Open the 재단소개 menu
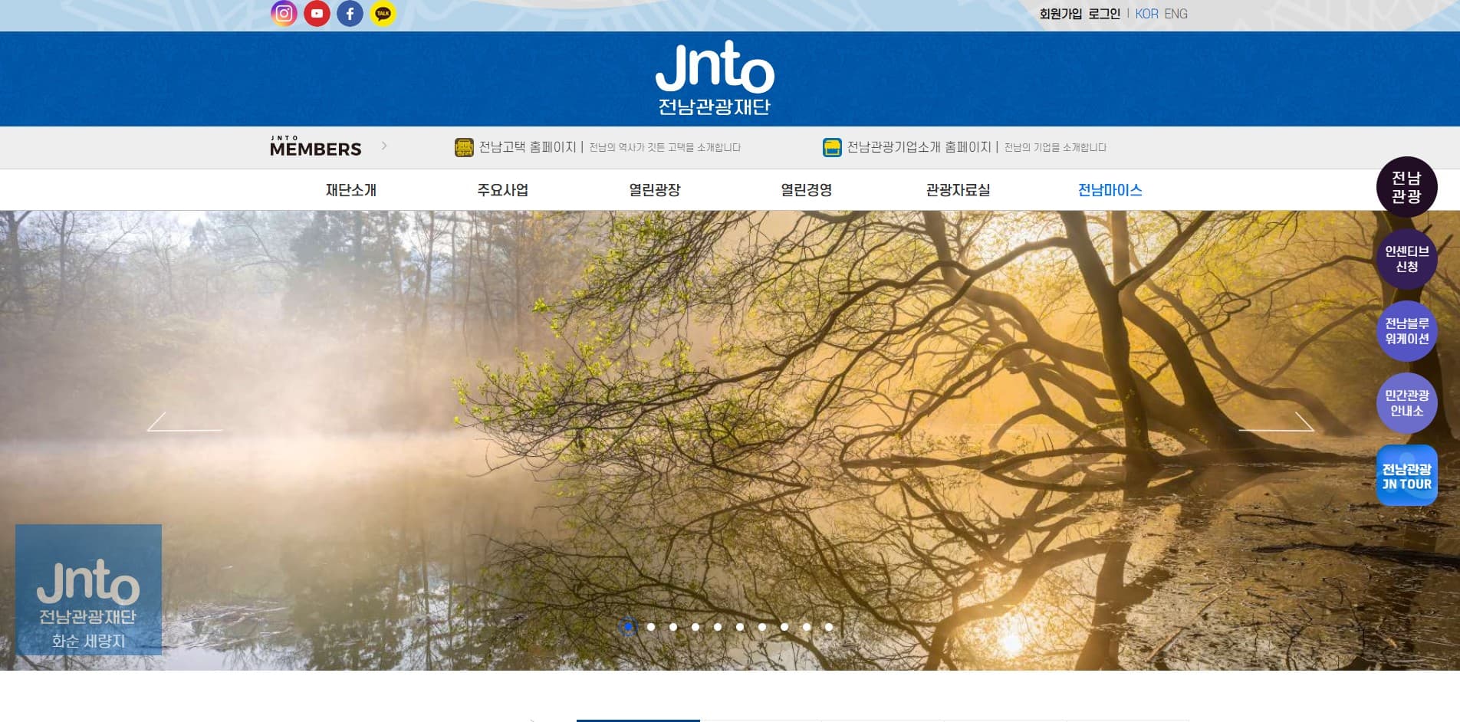This screenshot has height=722, width=1460. [x=351, y=190]
